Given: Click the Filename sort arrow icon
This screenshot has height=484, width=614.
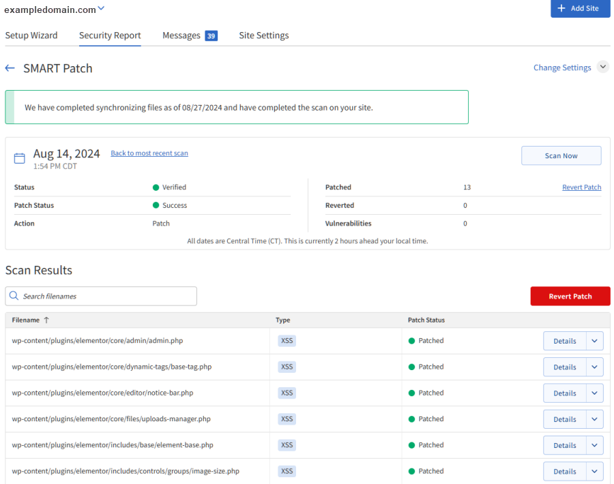Looking at the screenshot, I should coord(46,320).
